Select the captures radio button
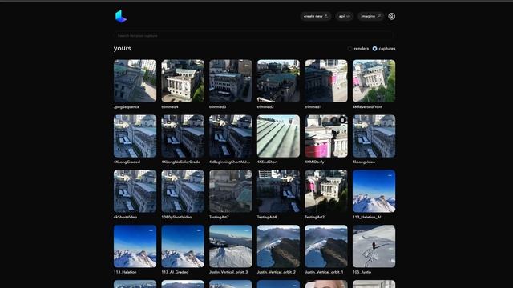 [x=374, y=49]
